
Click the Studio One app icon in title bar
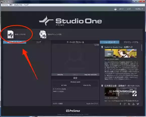2,2
